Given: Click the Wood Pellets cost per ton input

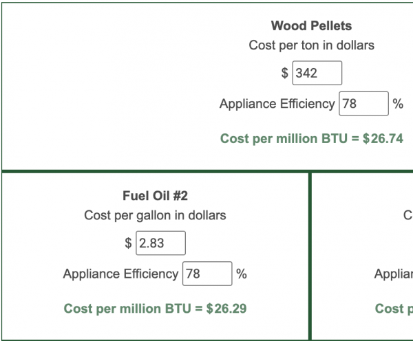Looking at the screenshot, I should (x=317, y=73).
